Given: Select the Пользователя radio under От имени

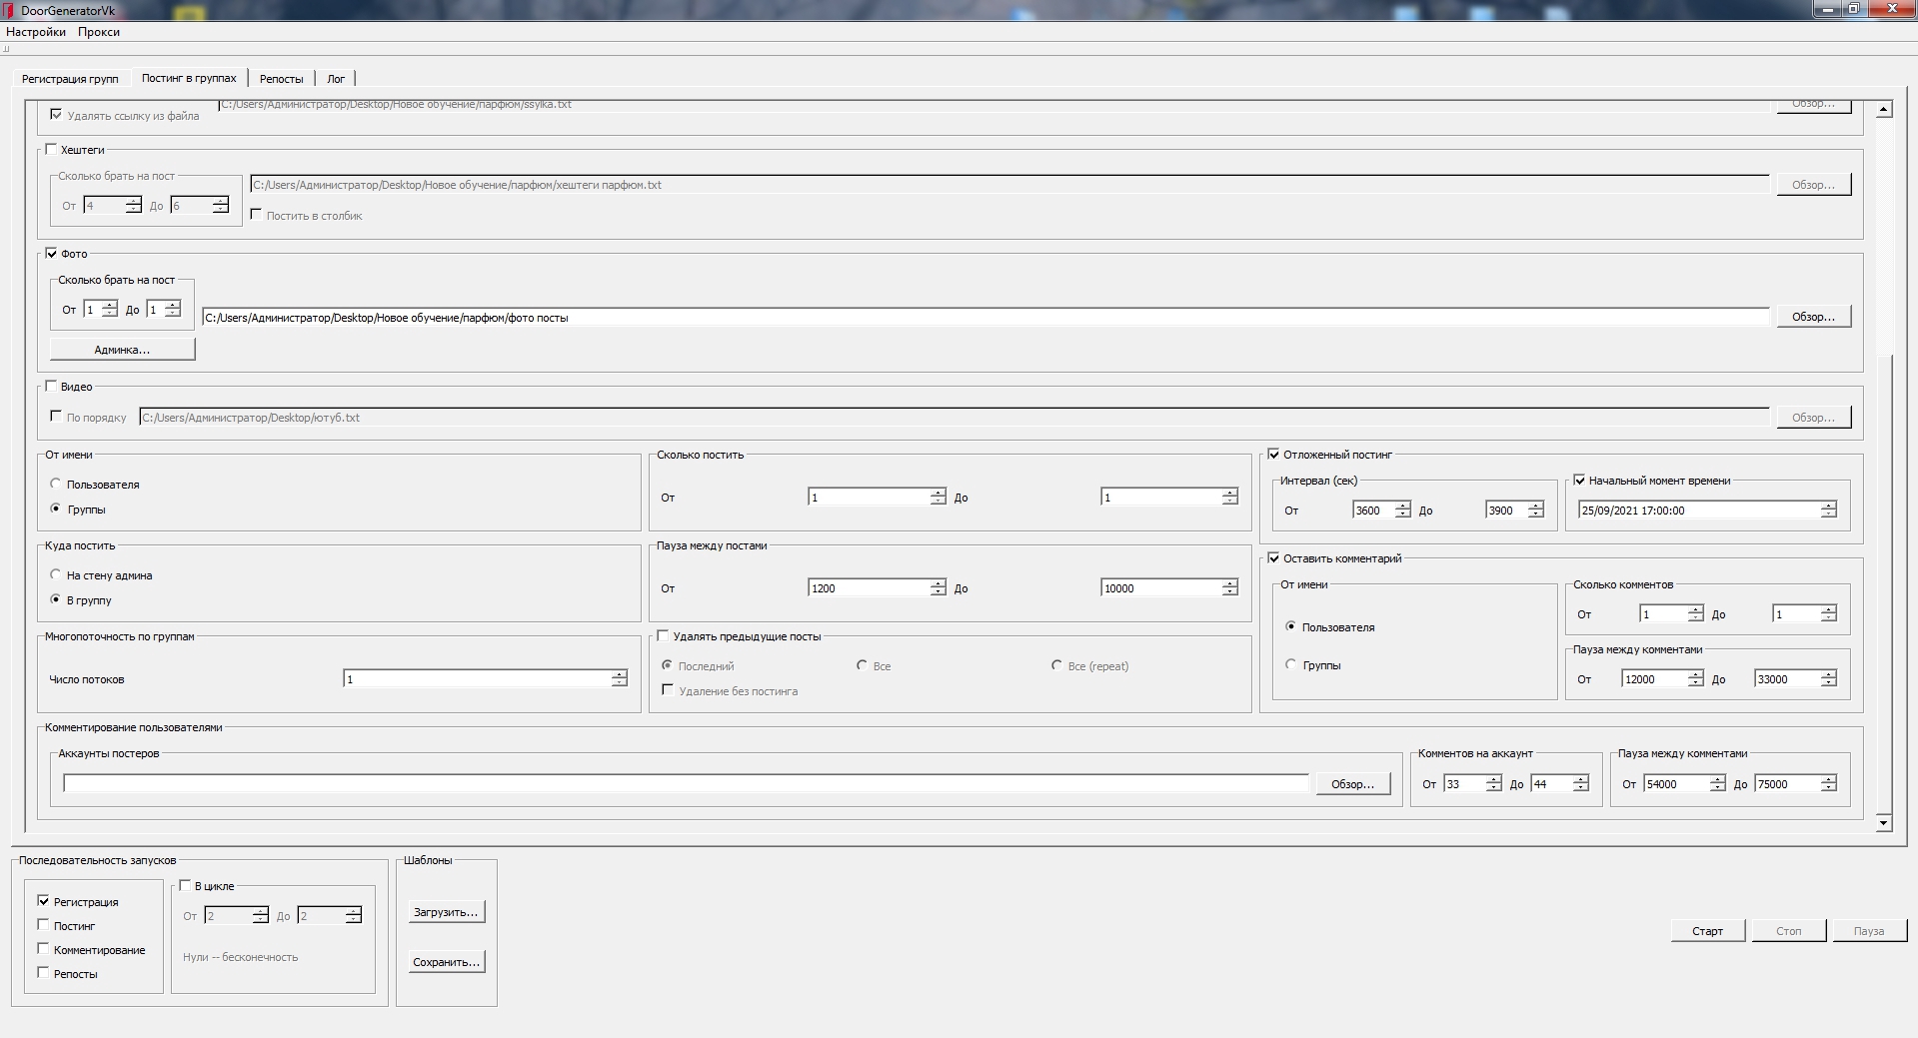Looking at the screenshot, I should pos(56,485).
